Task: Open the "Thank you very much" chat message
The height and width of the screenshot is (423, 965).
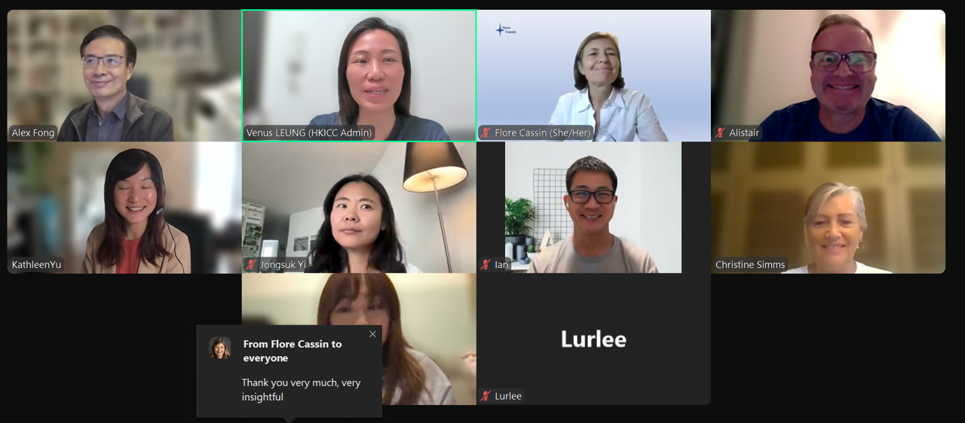Action: pos(301,390)
